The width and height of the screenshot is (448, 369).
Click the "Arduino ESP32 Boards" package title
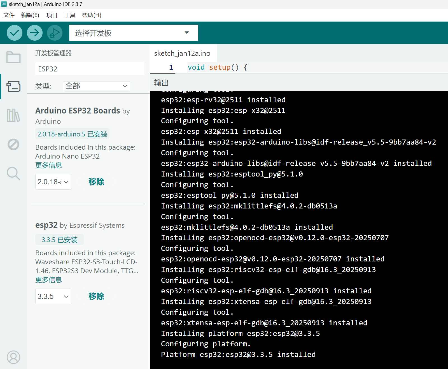coord(78,111)
